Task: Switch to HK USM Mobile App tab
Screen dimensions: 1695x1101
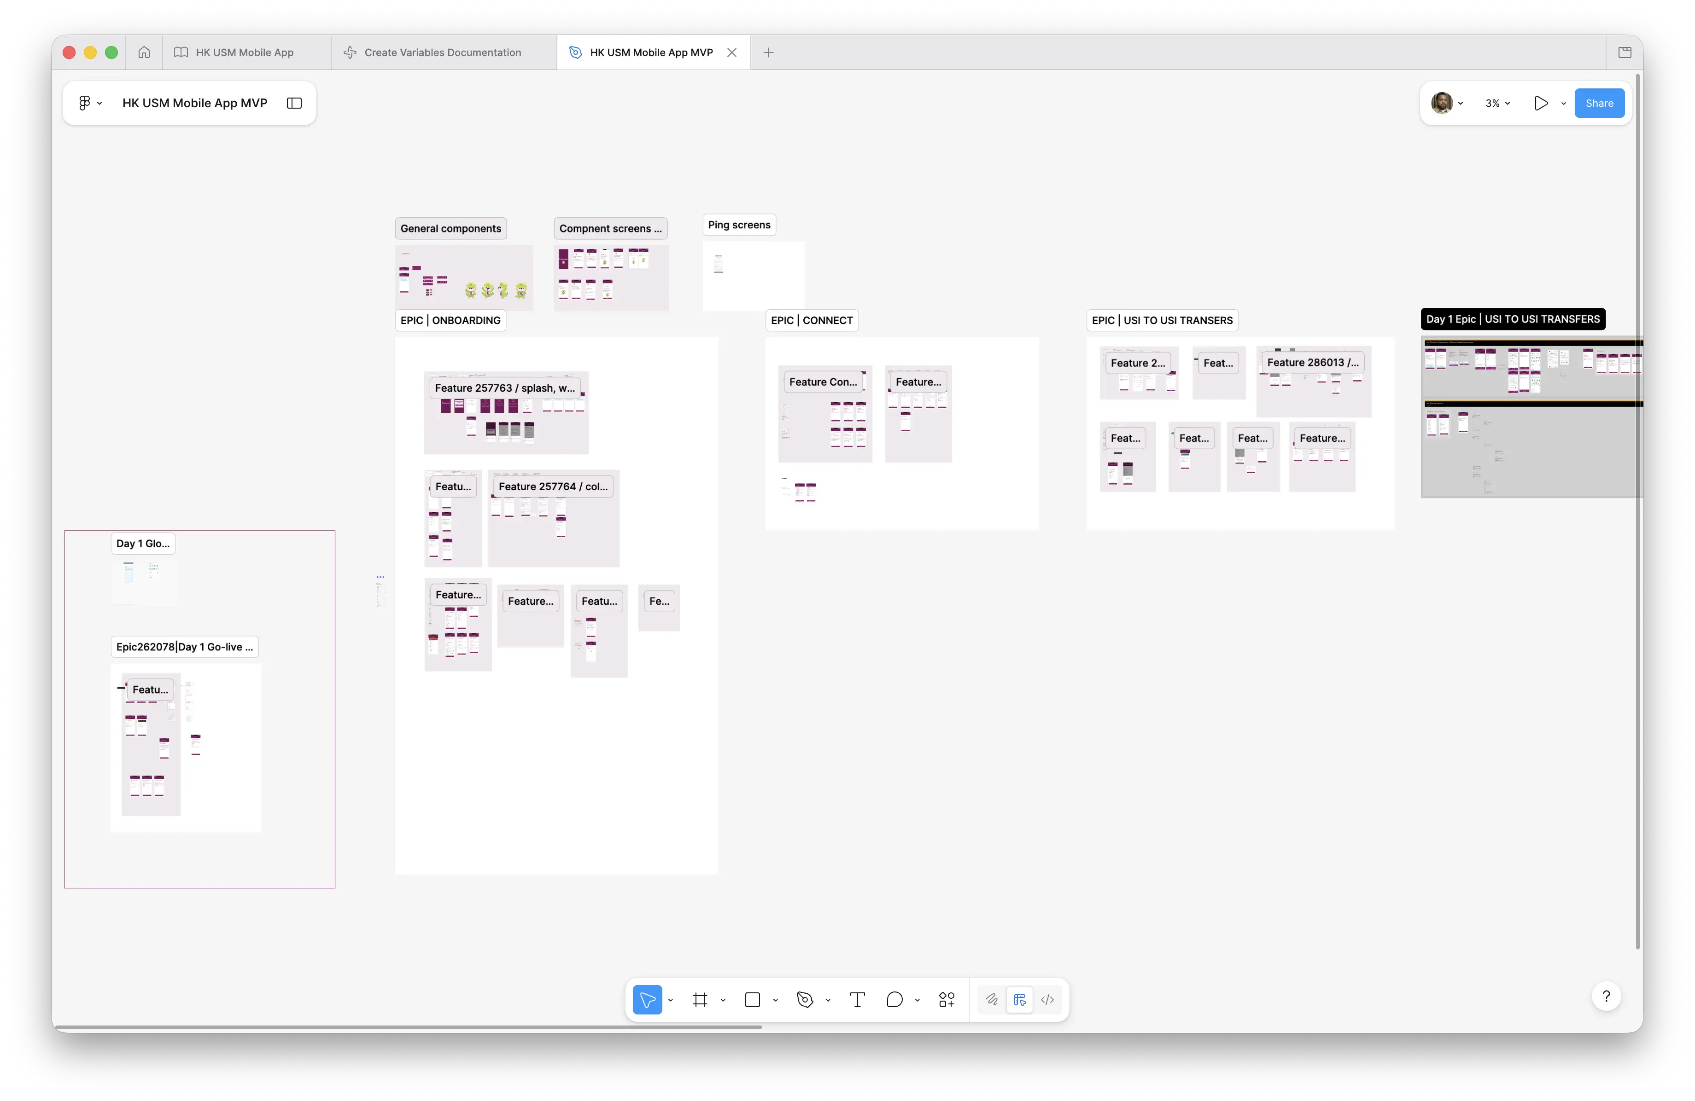Action: click(244, 52)
